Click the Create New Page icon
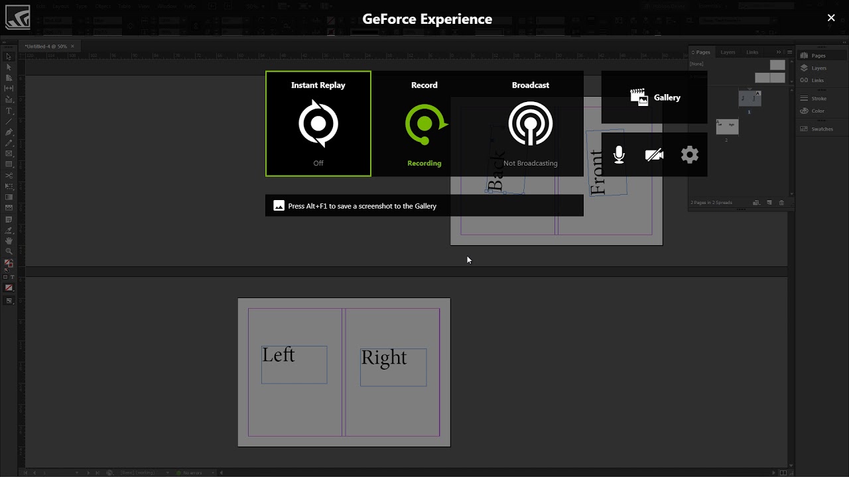The image size is (849, 477). (x=769, y=203)
